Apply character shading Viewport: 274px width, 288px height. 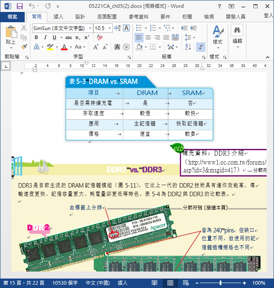coord(117,47)
